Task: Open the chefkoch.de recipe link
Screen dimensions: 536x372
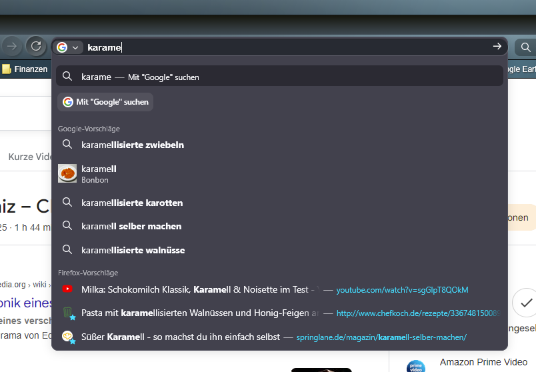Action: [x=417, y=313]
